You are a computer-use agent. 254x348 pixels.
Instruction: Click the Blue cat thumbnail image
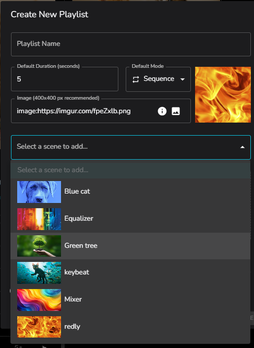pos(39,192)
